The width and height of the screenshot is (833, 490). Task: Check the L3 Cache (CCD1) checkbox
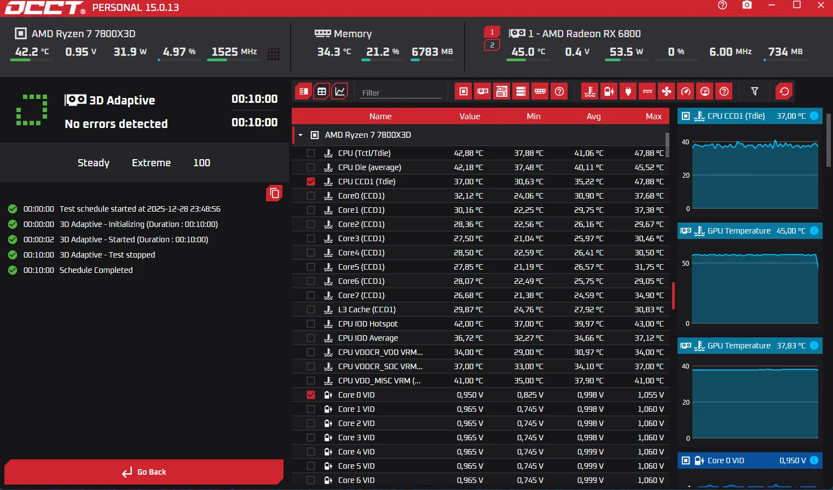click(311, 310)
